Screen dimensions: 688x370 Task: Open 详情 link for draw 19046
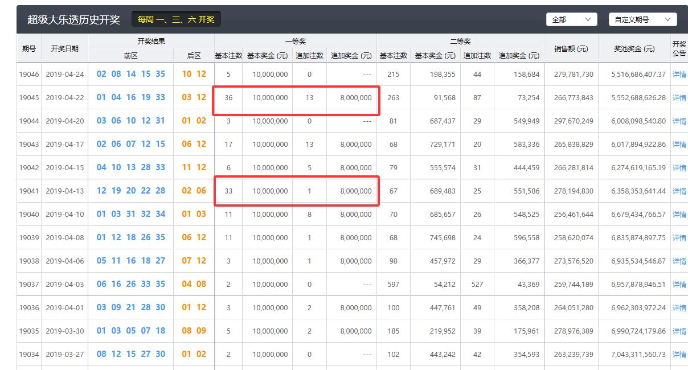tap(679, 75)
